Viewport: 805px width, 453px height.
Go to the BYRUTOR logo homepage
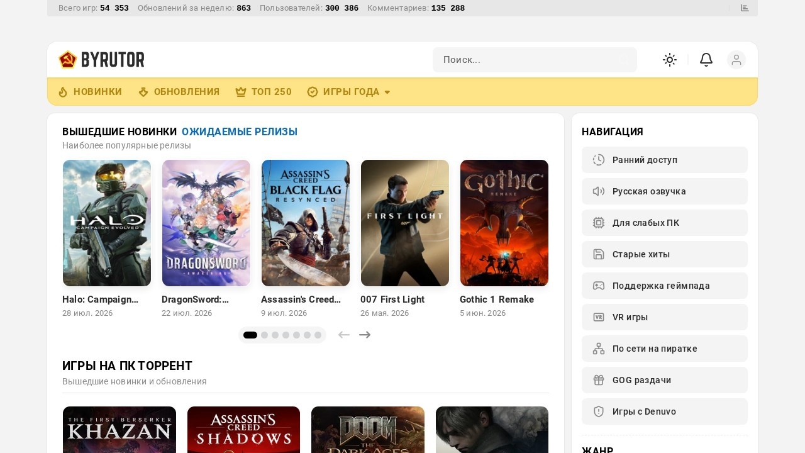pos(101,60)
